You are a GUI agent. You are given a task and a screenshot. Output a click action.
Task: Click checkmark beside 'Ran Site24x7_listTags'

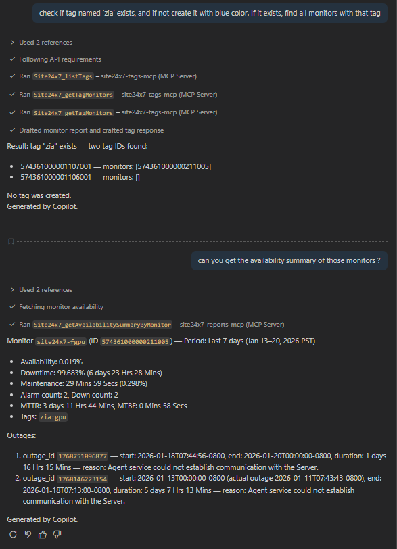12,76
